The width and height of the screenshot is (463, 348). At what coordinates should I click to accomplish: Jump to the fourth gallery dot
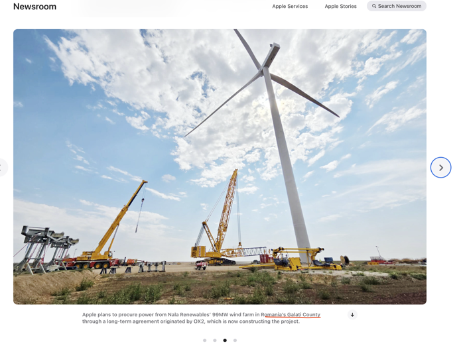click(235, 340)
